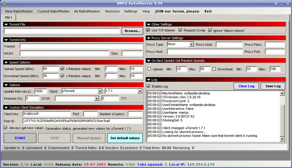
Task: Click the yellow diamond application icon in title bar
Action: pyautogui.click(x=4, y=3)
